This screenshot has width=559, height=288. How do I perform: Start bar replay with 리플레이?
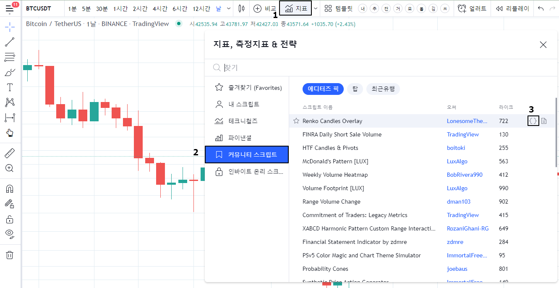(512, 8)
